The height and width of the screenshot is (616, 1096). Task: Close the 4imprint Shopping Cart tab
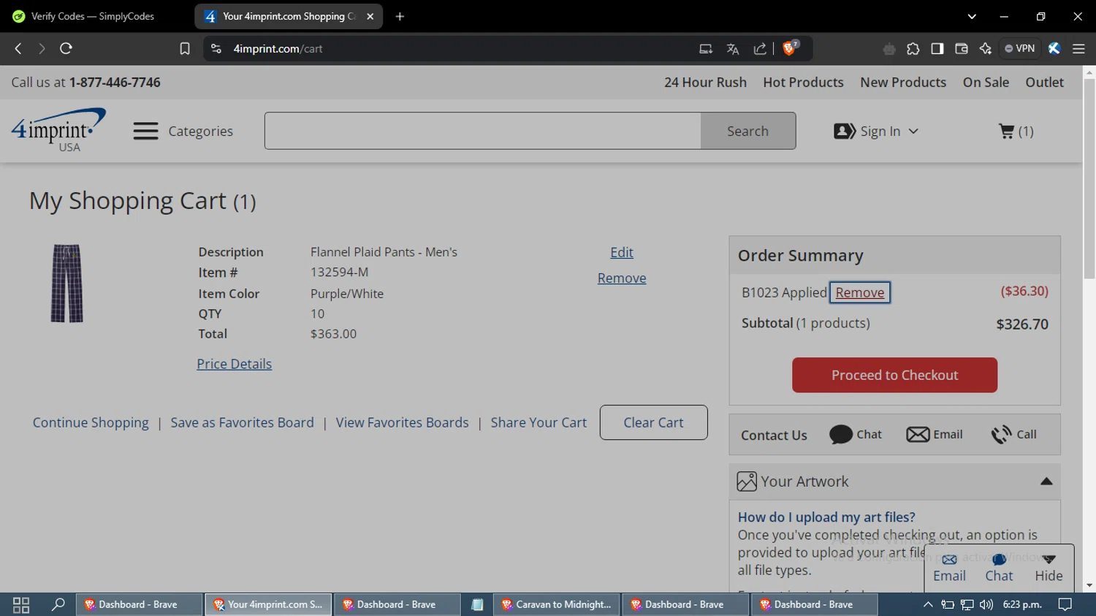(x=370, y=16)
